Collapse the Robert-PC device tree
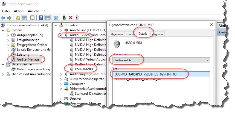This screenshot has height=114, width=235. click(56, 25)
